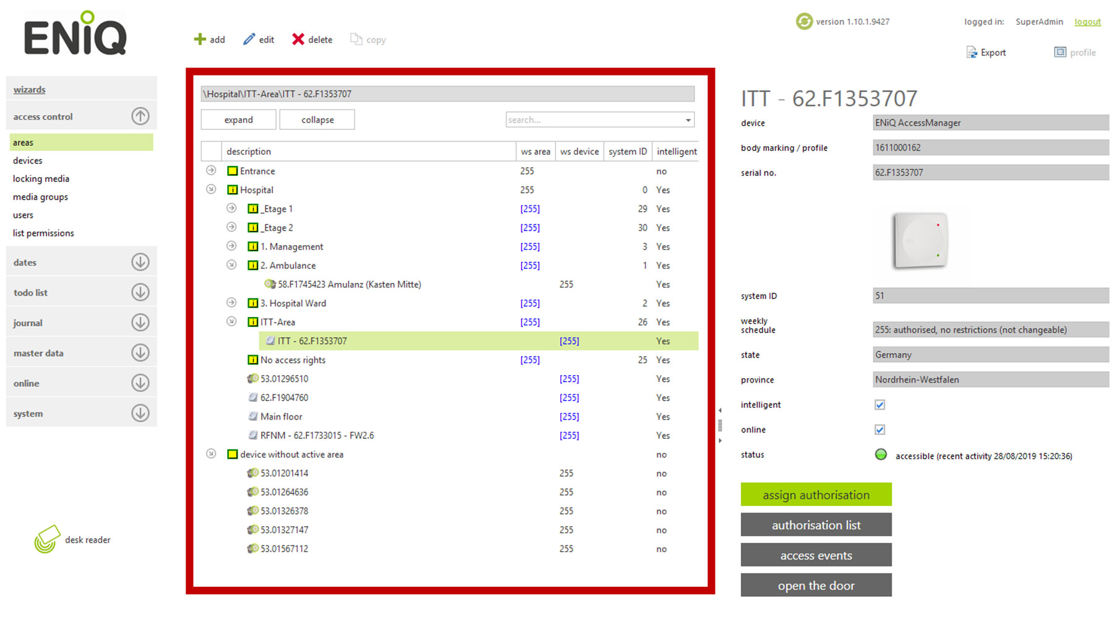This screenshot has width=1114, height=619.
Task: Click the green version refresh icon
Action: click(x=804, y=22)
